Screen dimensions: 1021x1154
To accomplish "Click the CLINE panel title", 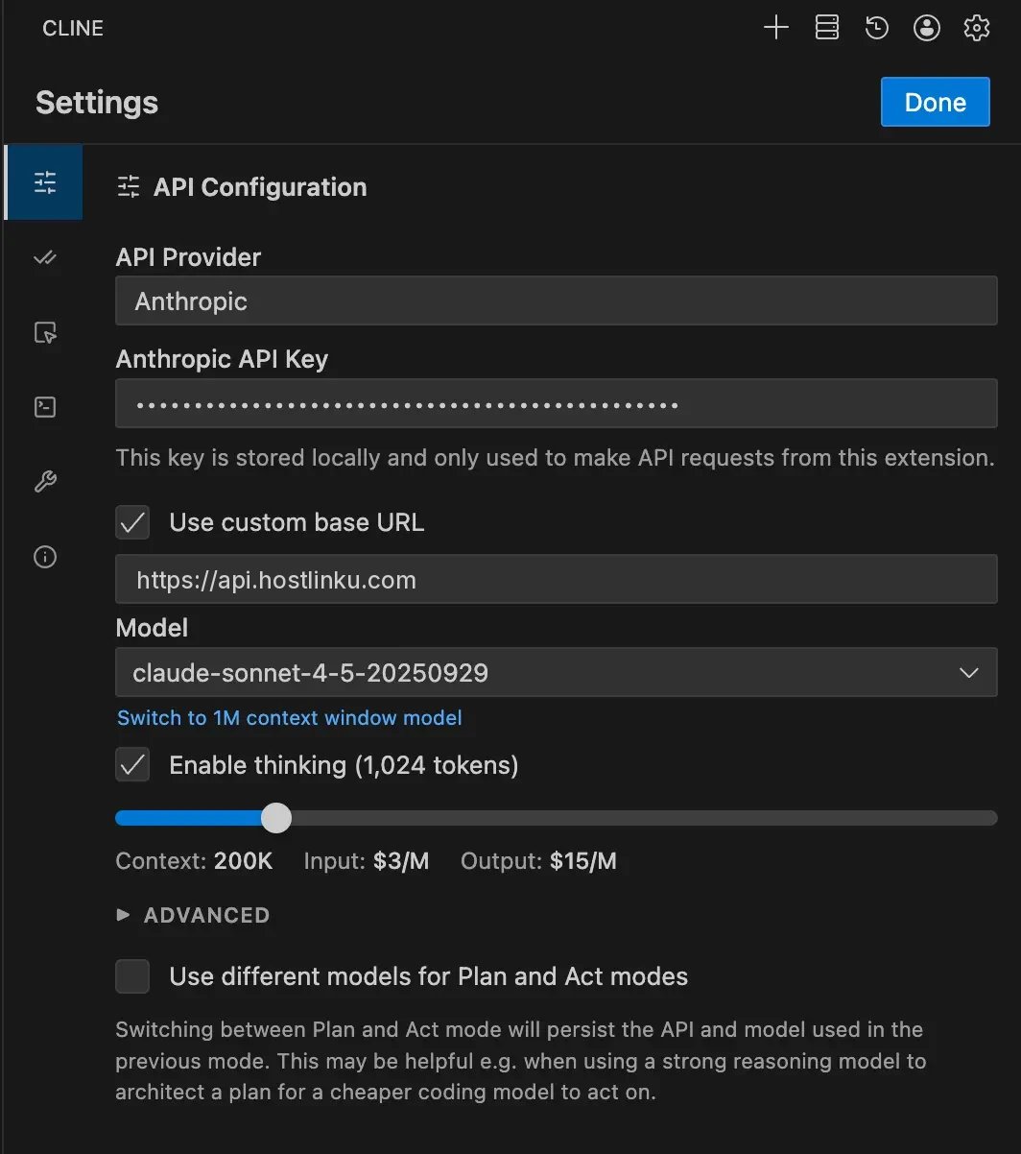I will [73, 29].
